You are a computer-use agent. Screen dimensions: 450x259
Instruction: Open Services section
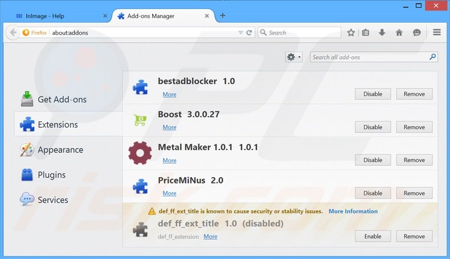(x=68, y=200)
